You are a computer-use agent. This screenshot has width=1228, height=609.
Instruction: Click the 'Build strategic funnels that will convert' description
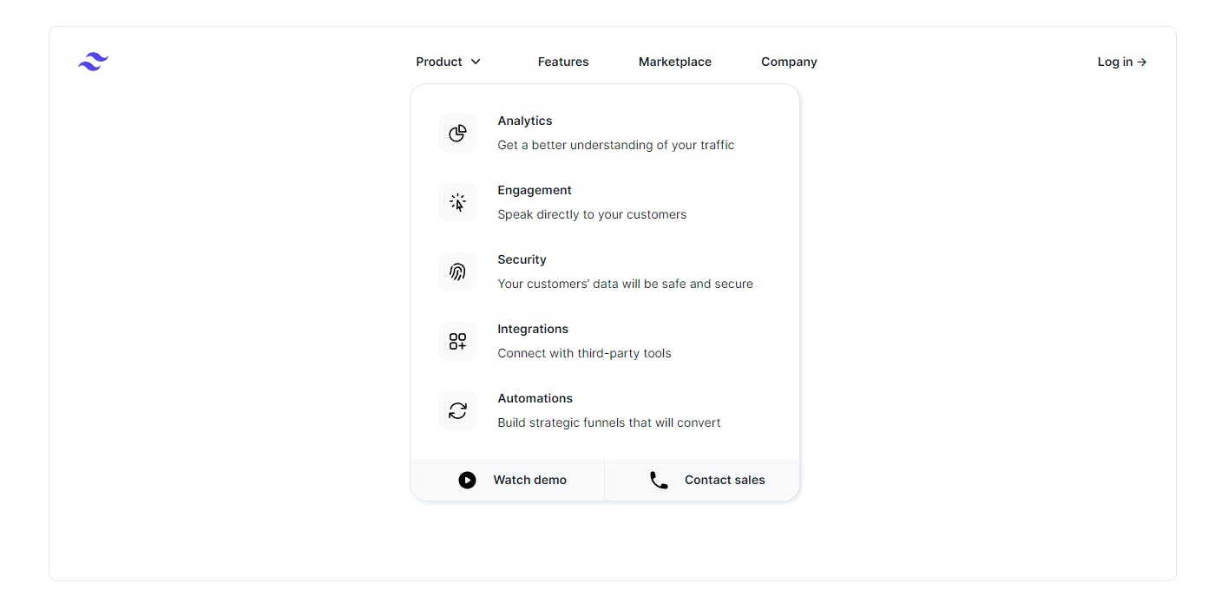(609, 422)
